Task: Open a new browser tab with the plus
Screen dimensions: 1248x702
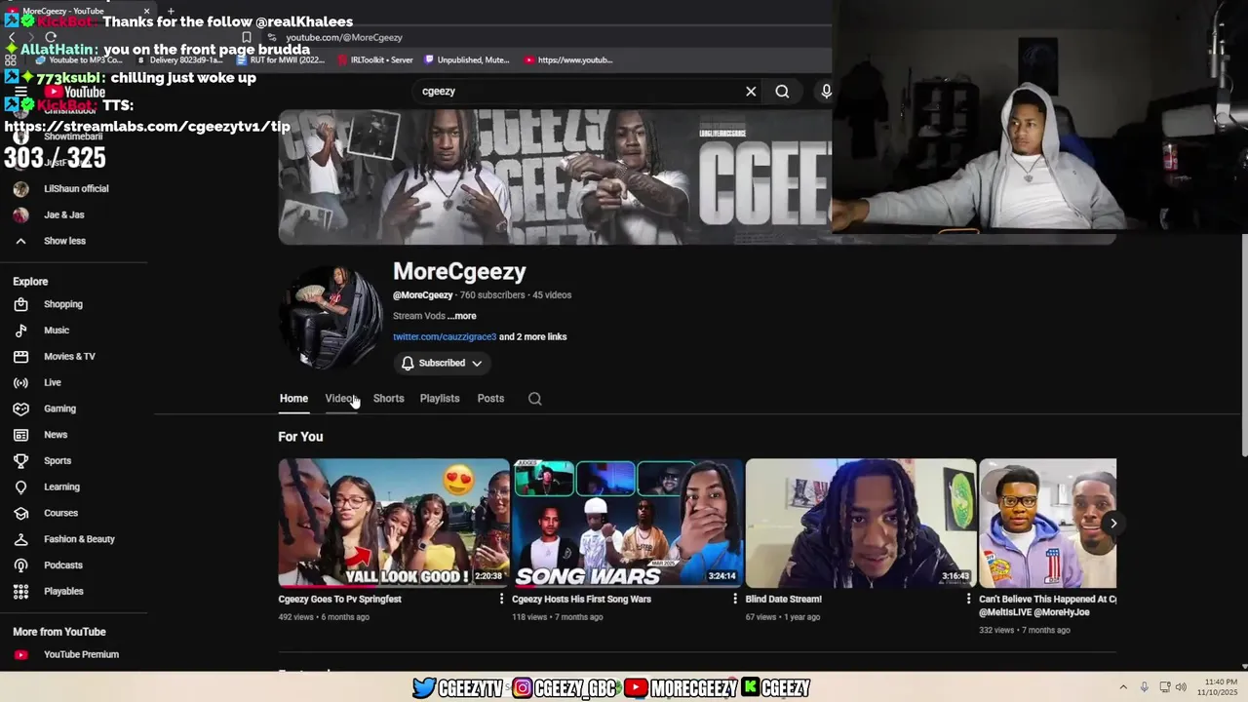Action: pyautogui.click(x=171, y=11)
